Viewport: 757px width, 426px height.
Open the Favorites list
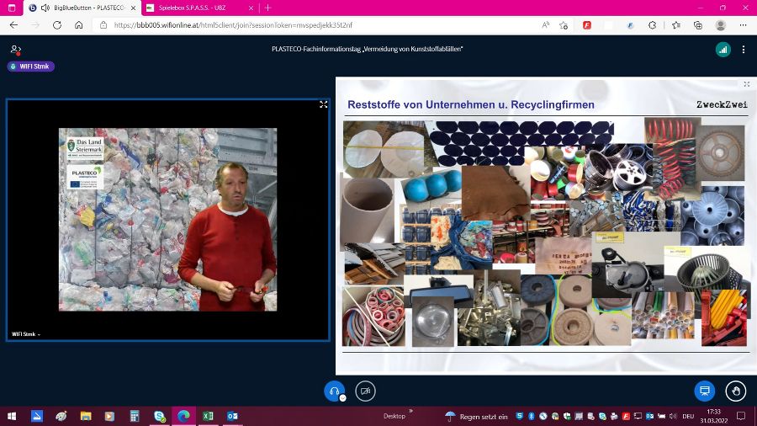tap(676, 25)
